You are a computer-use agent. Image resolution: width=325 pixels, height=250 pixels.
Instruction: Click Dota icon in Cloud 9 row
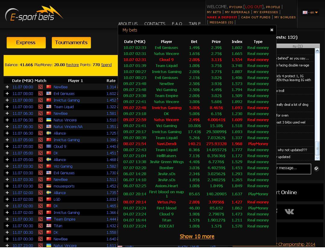pos(40,146)
